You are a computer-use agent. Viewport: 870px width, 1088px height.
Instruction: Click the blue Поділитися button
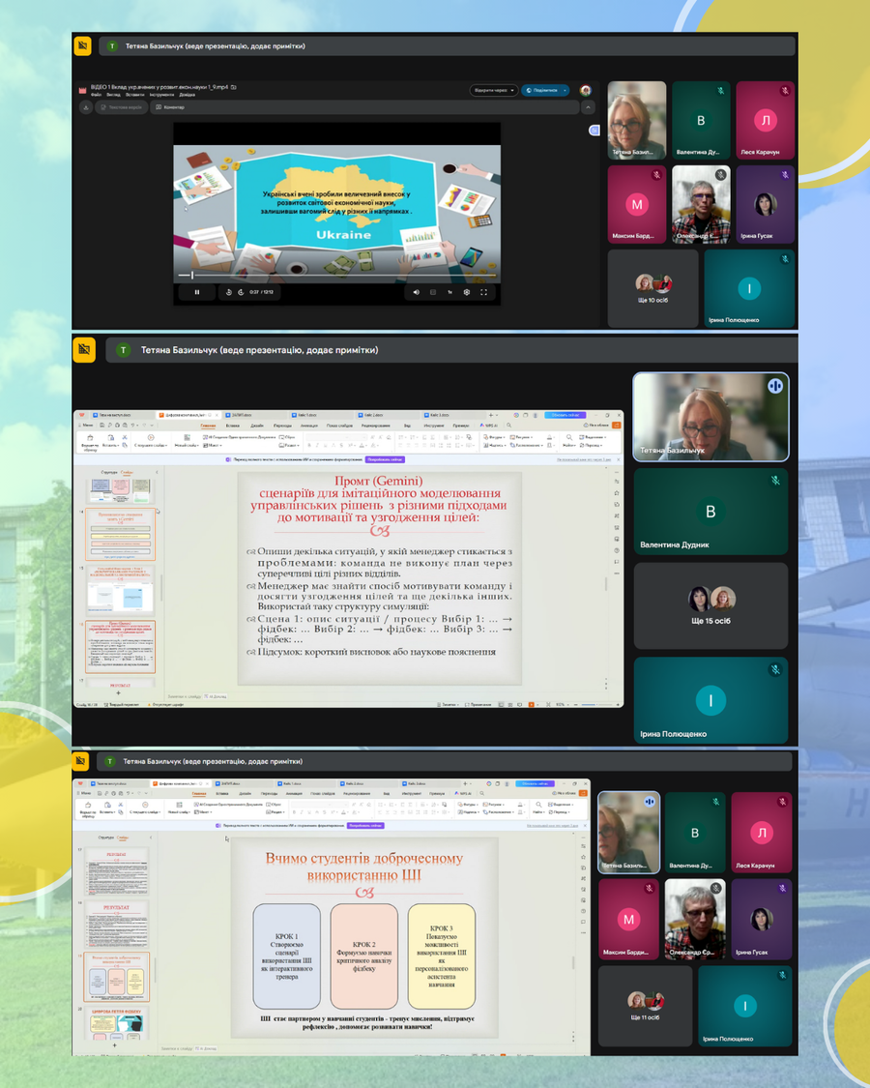(x=545, y=90)
